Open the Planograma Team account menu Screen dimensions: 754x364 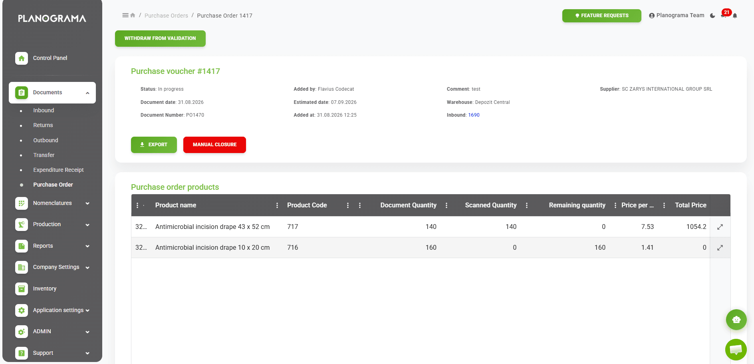coord(677,15)
